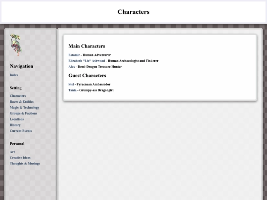Open Tania's character page
267x200 pixels.
[x=72, y=90]
